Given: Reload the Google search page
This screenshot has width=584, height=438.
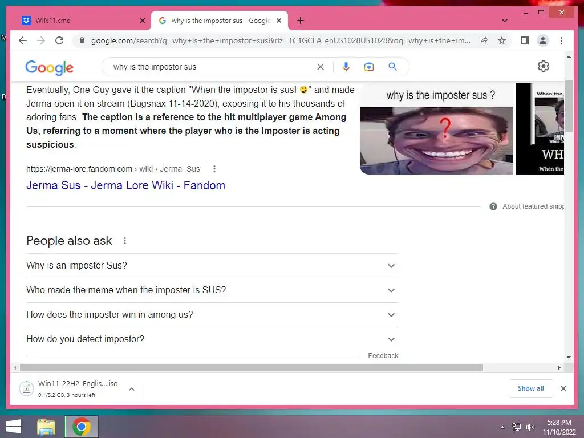Looking at the screenshot, I should pyautogui.click(x=59, y=40).
